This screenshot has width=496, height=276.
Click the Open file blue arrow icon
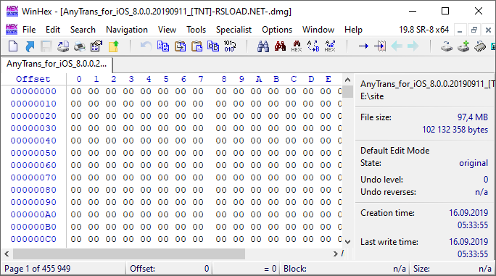(x=30, y=46)
